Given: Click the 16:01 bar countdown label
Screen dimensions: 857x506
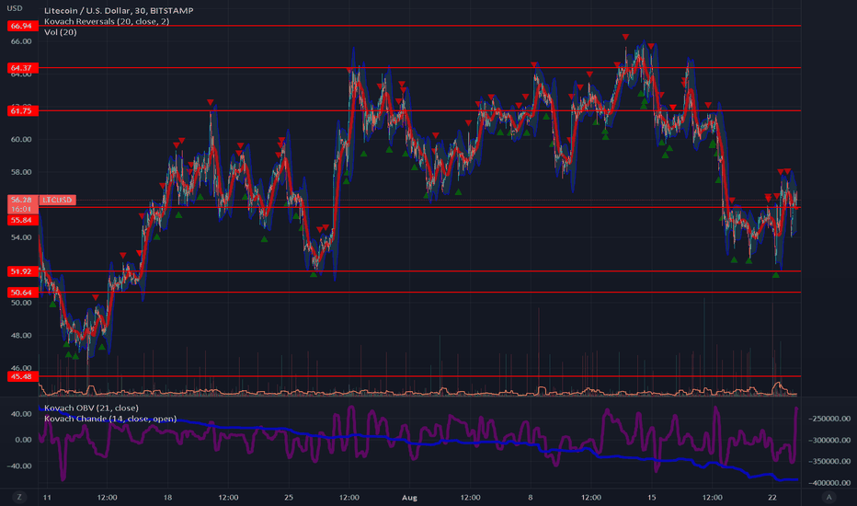Looking at the screenshot, I should pyautogui.click(x=22, y=209).
